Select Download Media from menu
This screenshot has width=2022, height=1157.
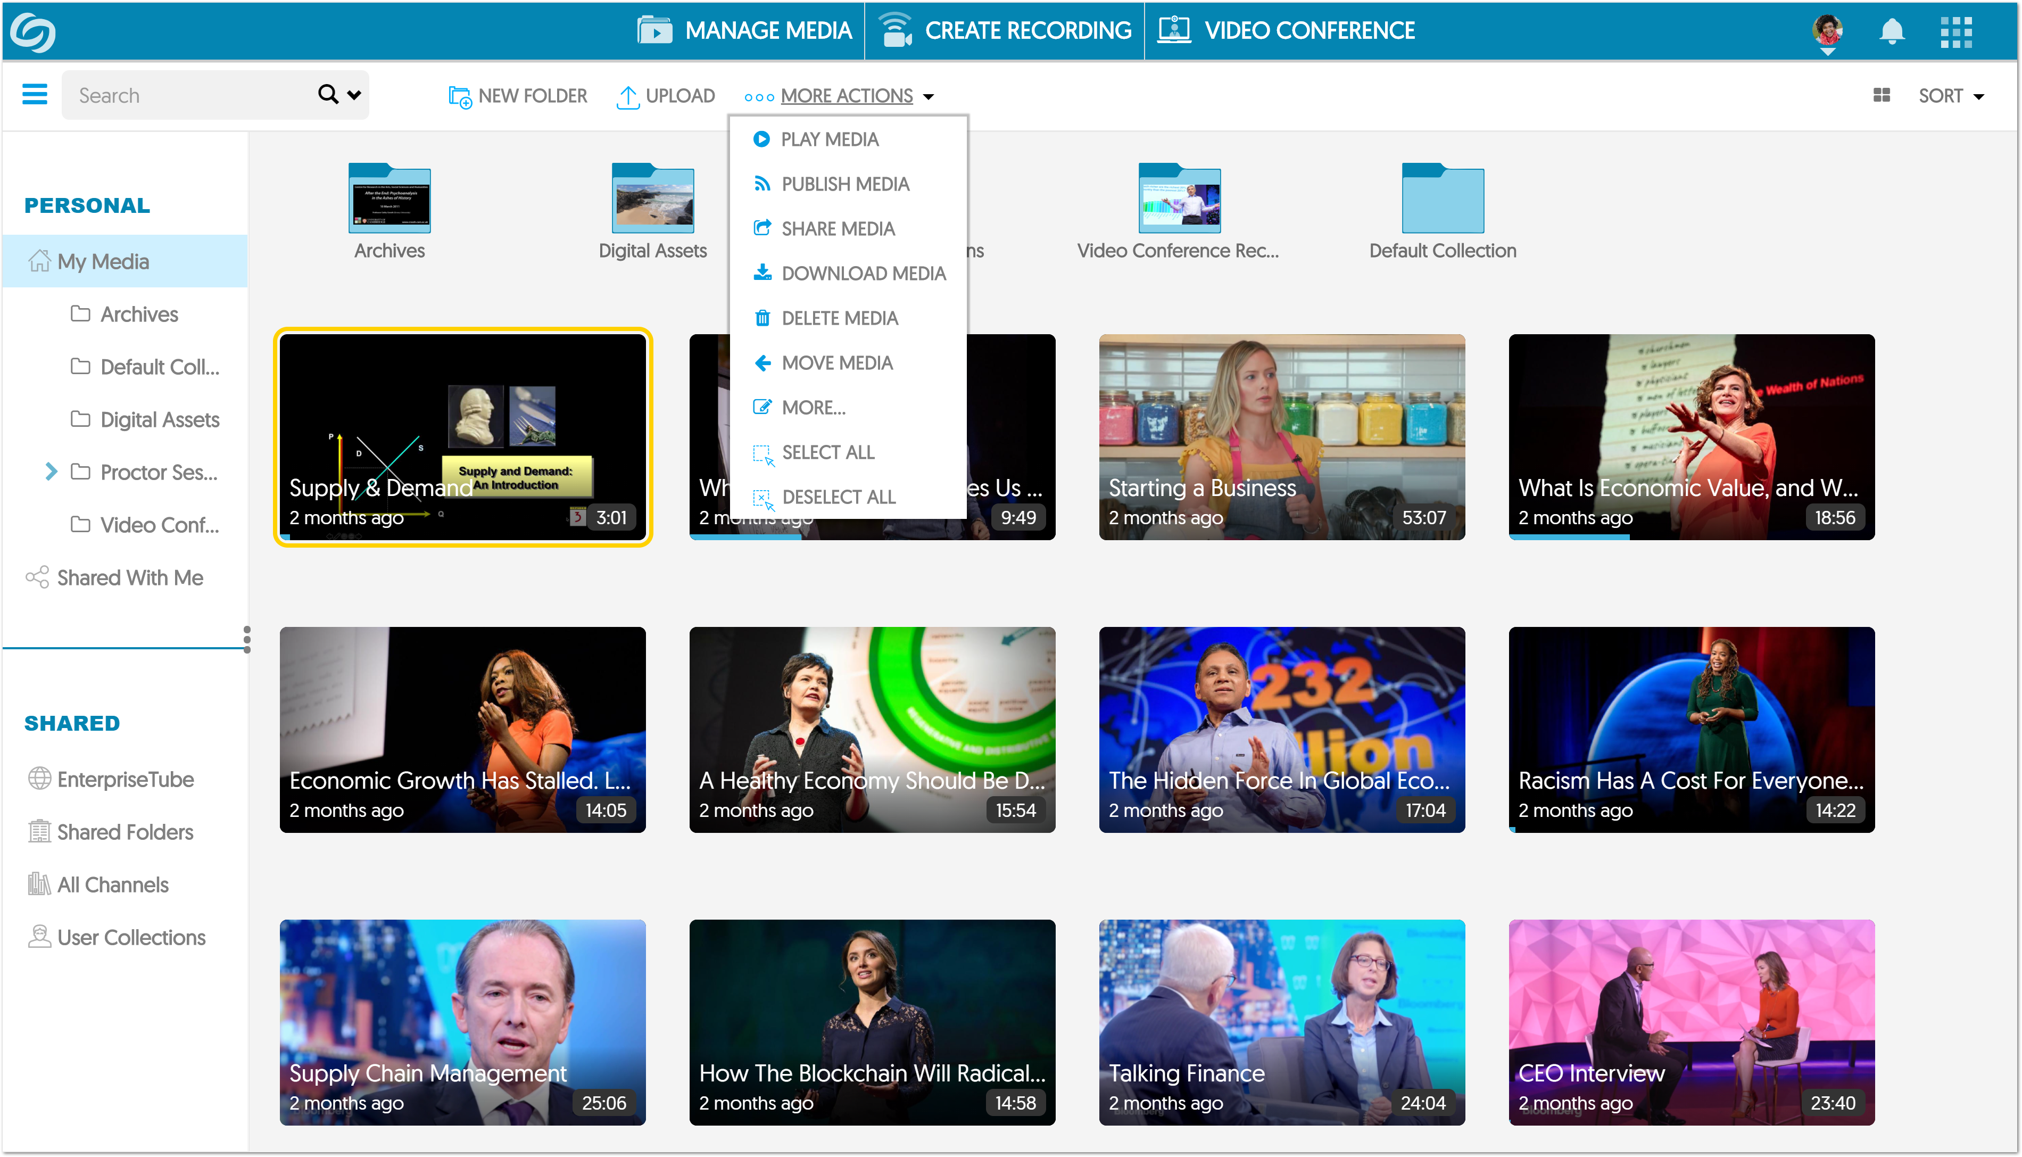pos(863,274)
